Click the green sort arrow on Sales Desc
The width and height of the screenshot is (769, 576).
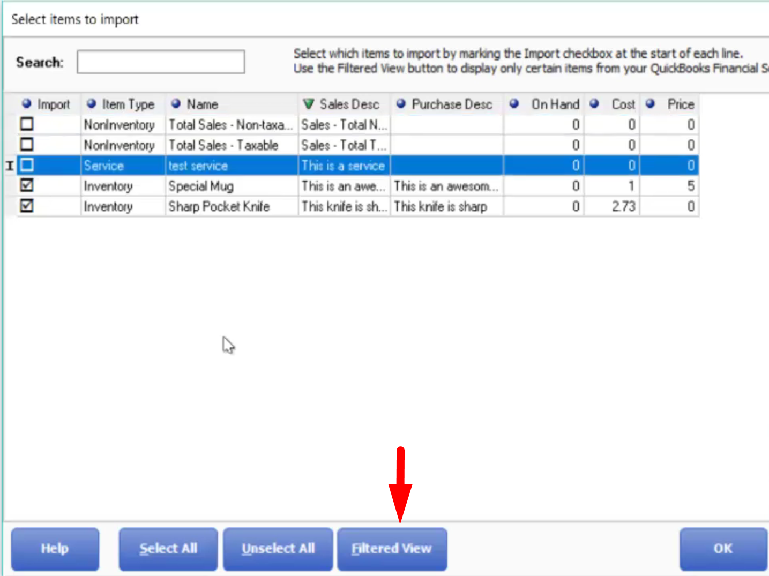pyautogui.click(x=309, y=103)
